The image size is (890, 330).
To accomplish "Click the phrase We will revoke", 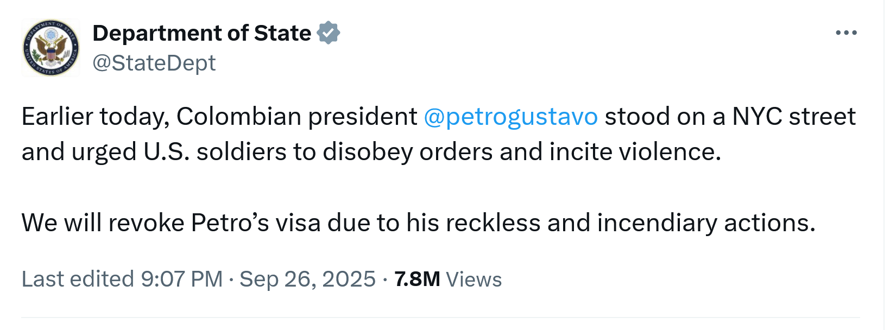I will point(103,223).
